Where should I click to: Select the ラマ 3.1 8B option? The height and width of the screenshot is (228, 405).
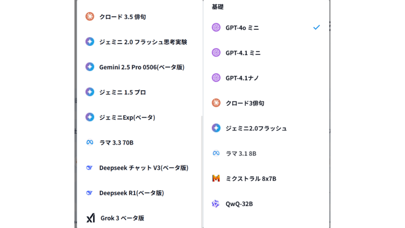point(241,153)
